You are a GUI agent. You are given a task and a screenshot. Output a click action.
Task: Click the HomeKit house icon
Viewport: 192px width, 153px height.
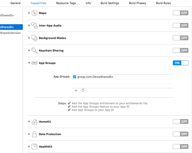(34, 122)
